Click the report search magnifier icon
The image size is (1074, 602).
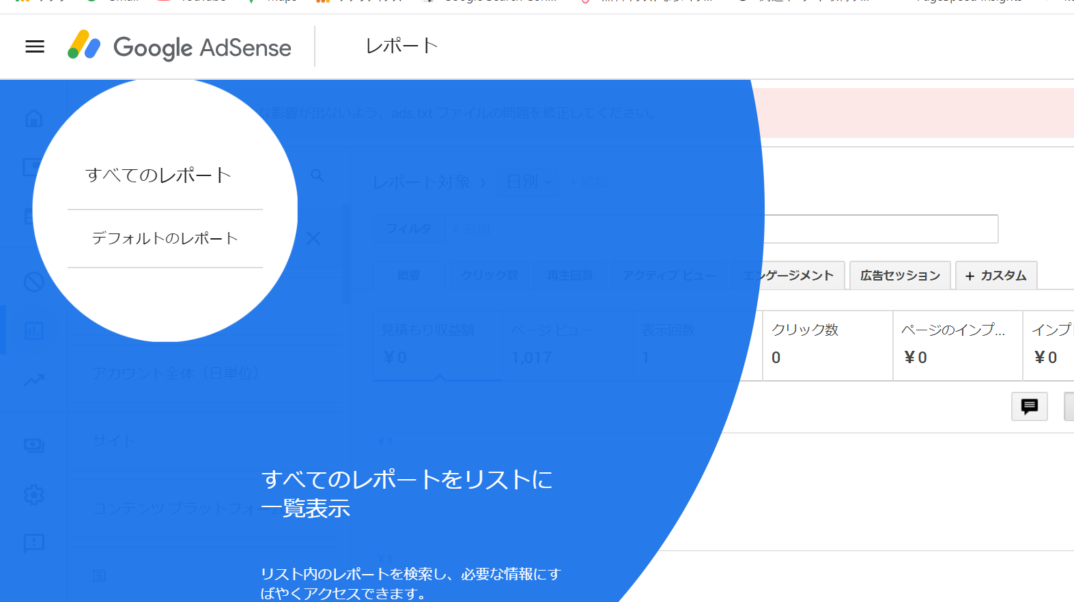pos(317,175)
